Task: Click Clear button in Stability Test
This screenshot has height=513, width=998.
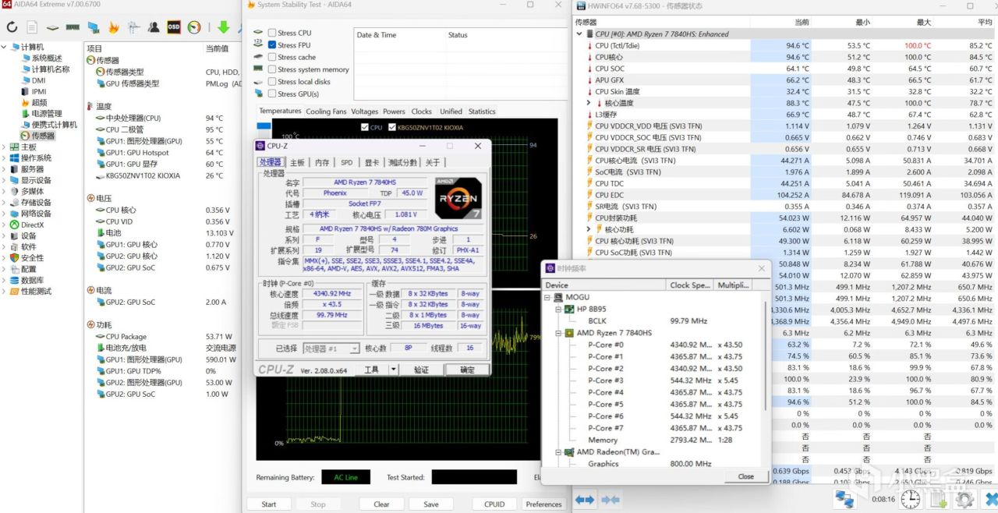Action: tap(381, 504)
